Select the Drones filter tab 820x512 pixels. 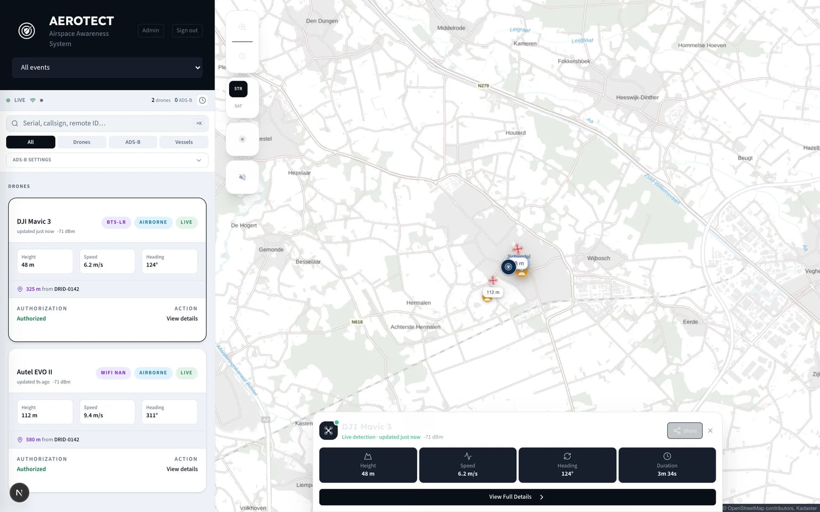[x=82, y=142]
